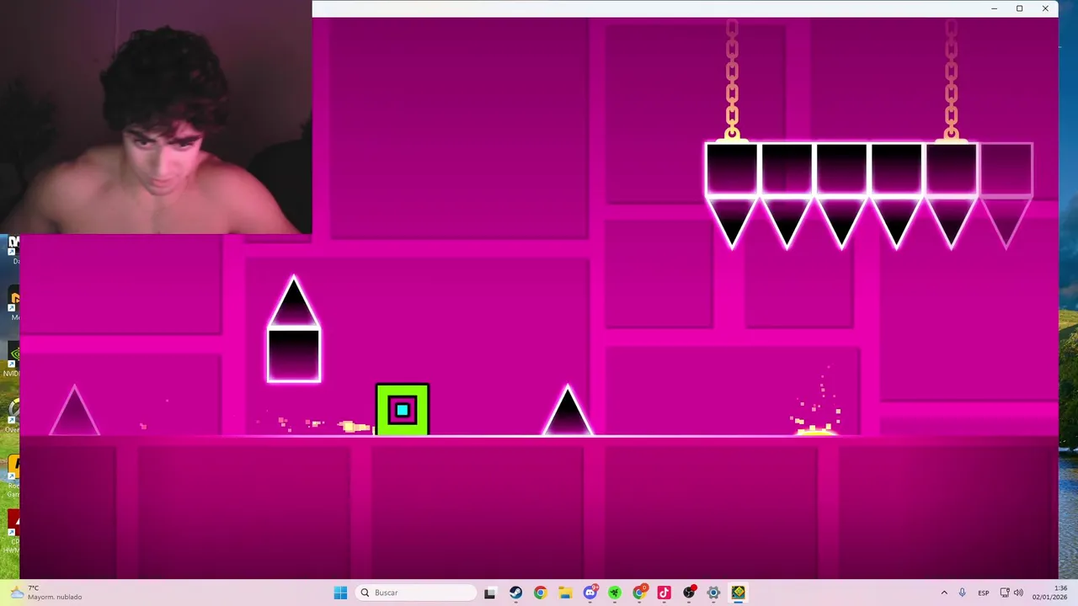The image size is (1078, 606).
Task: Open Discord from the taskbar
Action: [x=590, y=593]
